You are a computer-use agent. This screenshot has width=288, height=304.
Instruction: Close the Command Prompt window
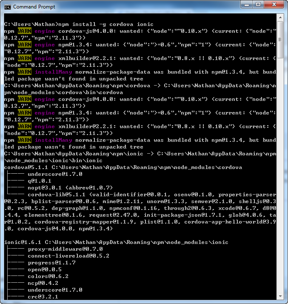click(274, 4)
